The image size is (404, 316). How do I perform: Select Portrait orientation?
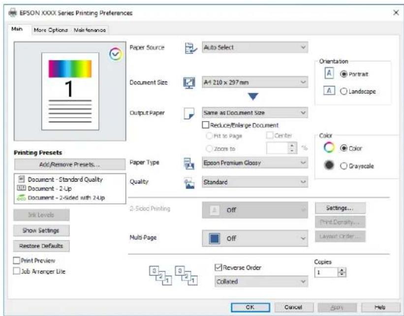pyautogui.click(x=343, y=74)
